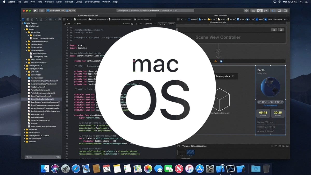Switch to the Version editor

pos(265,11)
